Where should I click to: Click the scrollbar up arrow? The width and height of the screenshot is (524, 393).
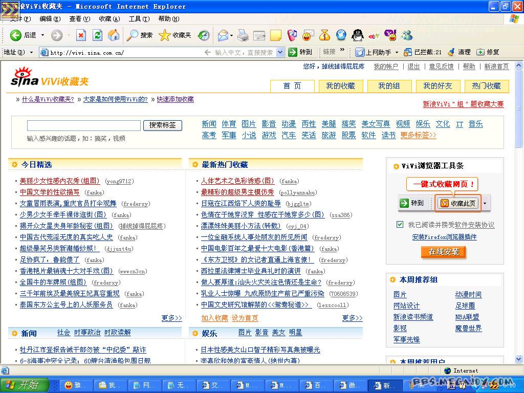coord(518,65)
